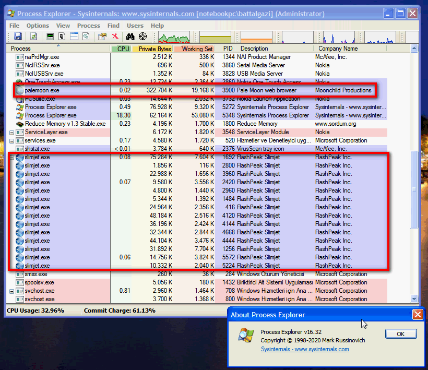The height and width of the screenshot is (370, 428).
Task: Click the crosshair Find Window's Process icon
Action: tap(143, 37)
